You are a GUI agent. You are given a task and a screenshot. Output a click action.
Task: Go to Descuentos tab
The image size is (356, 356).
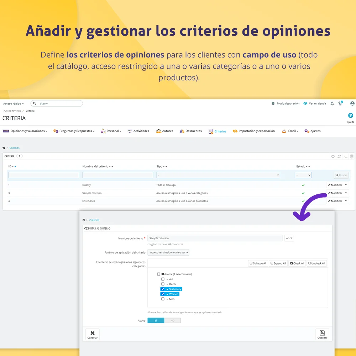click(x=190, y=131)
